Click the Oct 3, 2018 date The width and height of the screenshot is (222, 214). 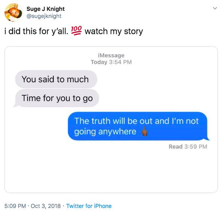pos(46,206)
